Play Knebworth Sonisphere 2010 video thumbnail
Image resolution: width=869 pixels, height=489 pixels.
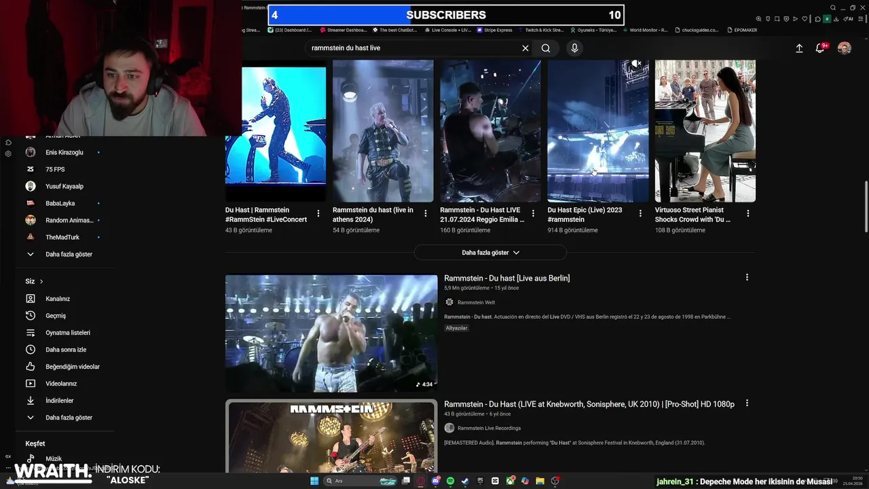click(x=331, y=436)
